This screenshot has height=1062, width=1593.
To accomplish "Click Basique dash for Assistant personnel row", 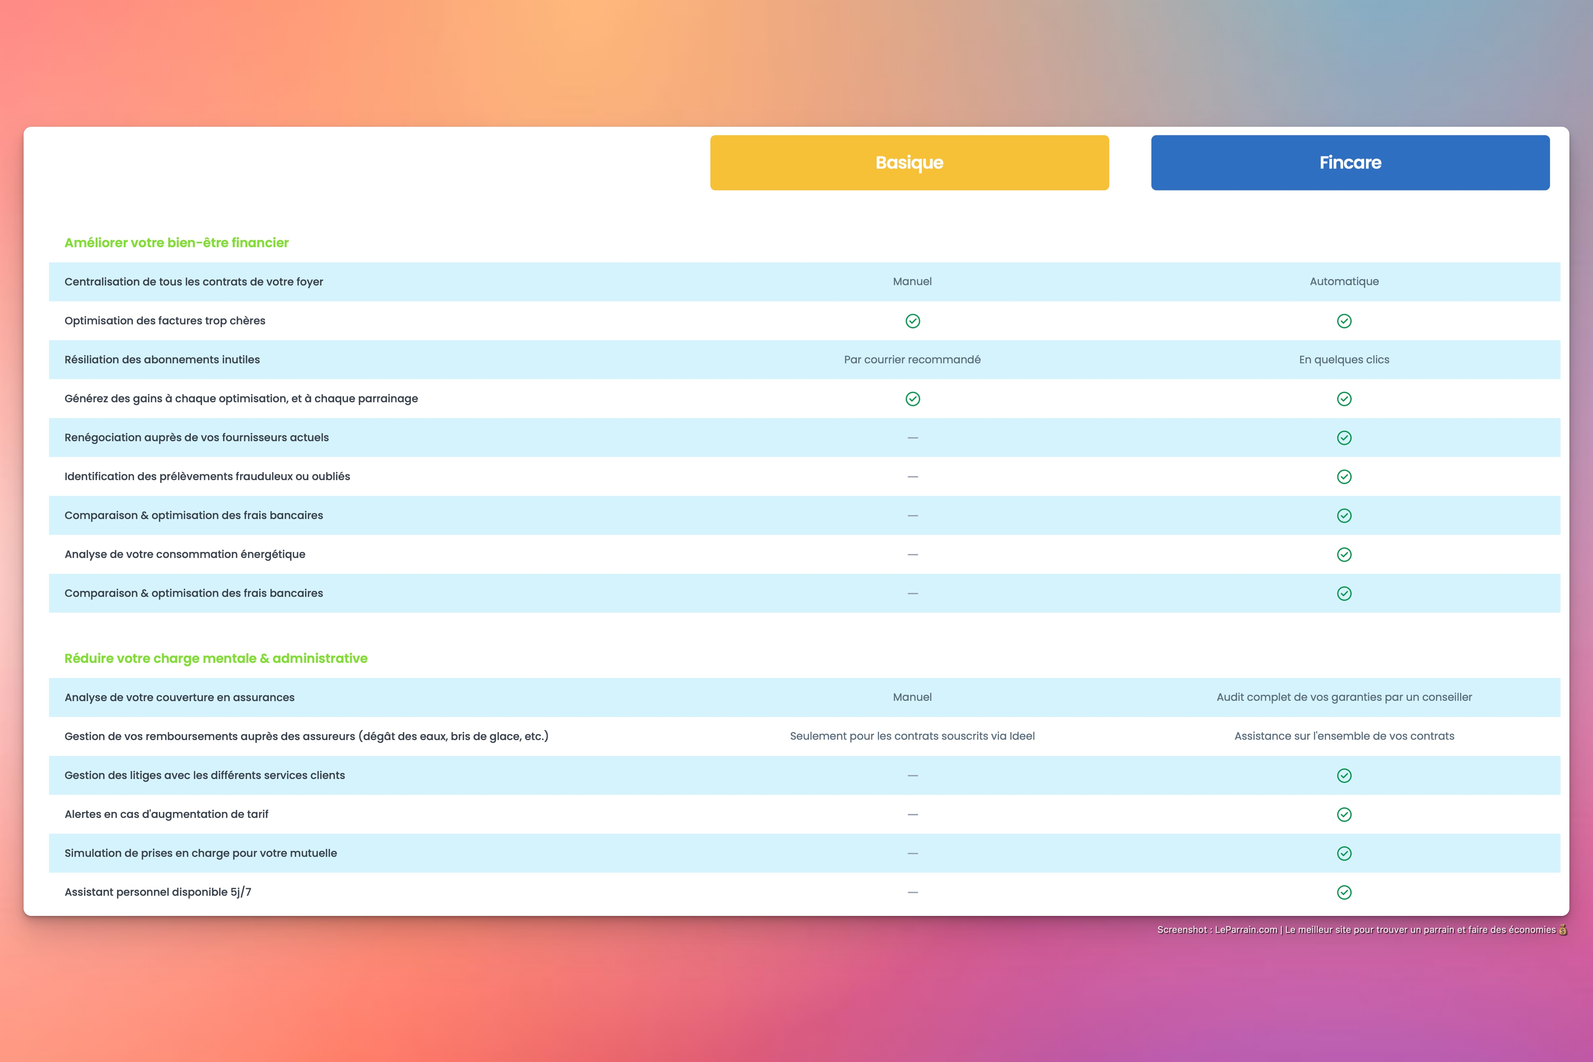I will 912,892.
